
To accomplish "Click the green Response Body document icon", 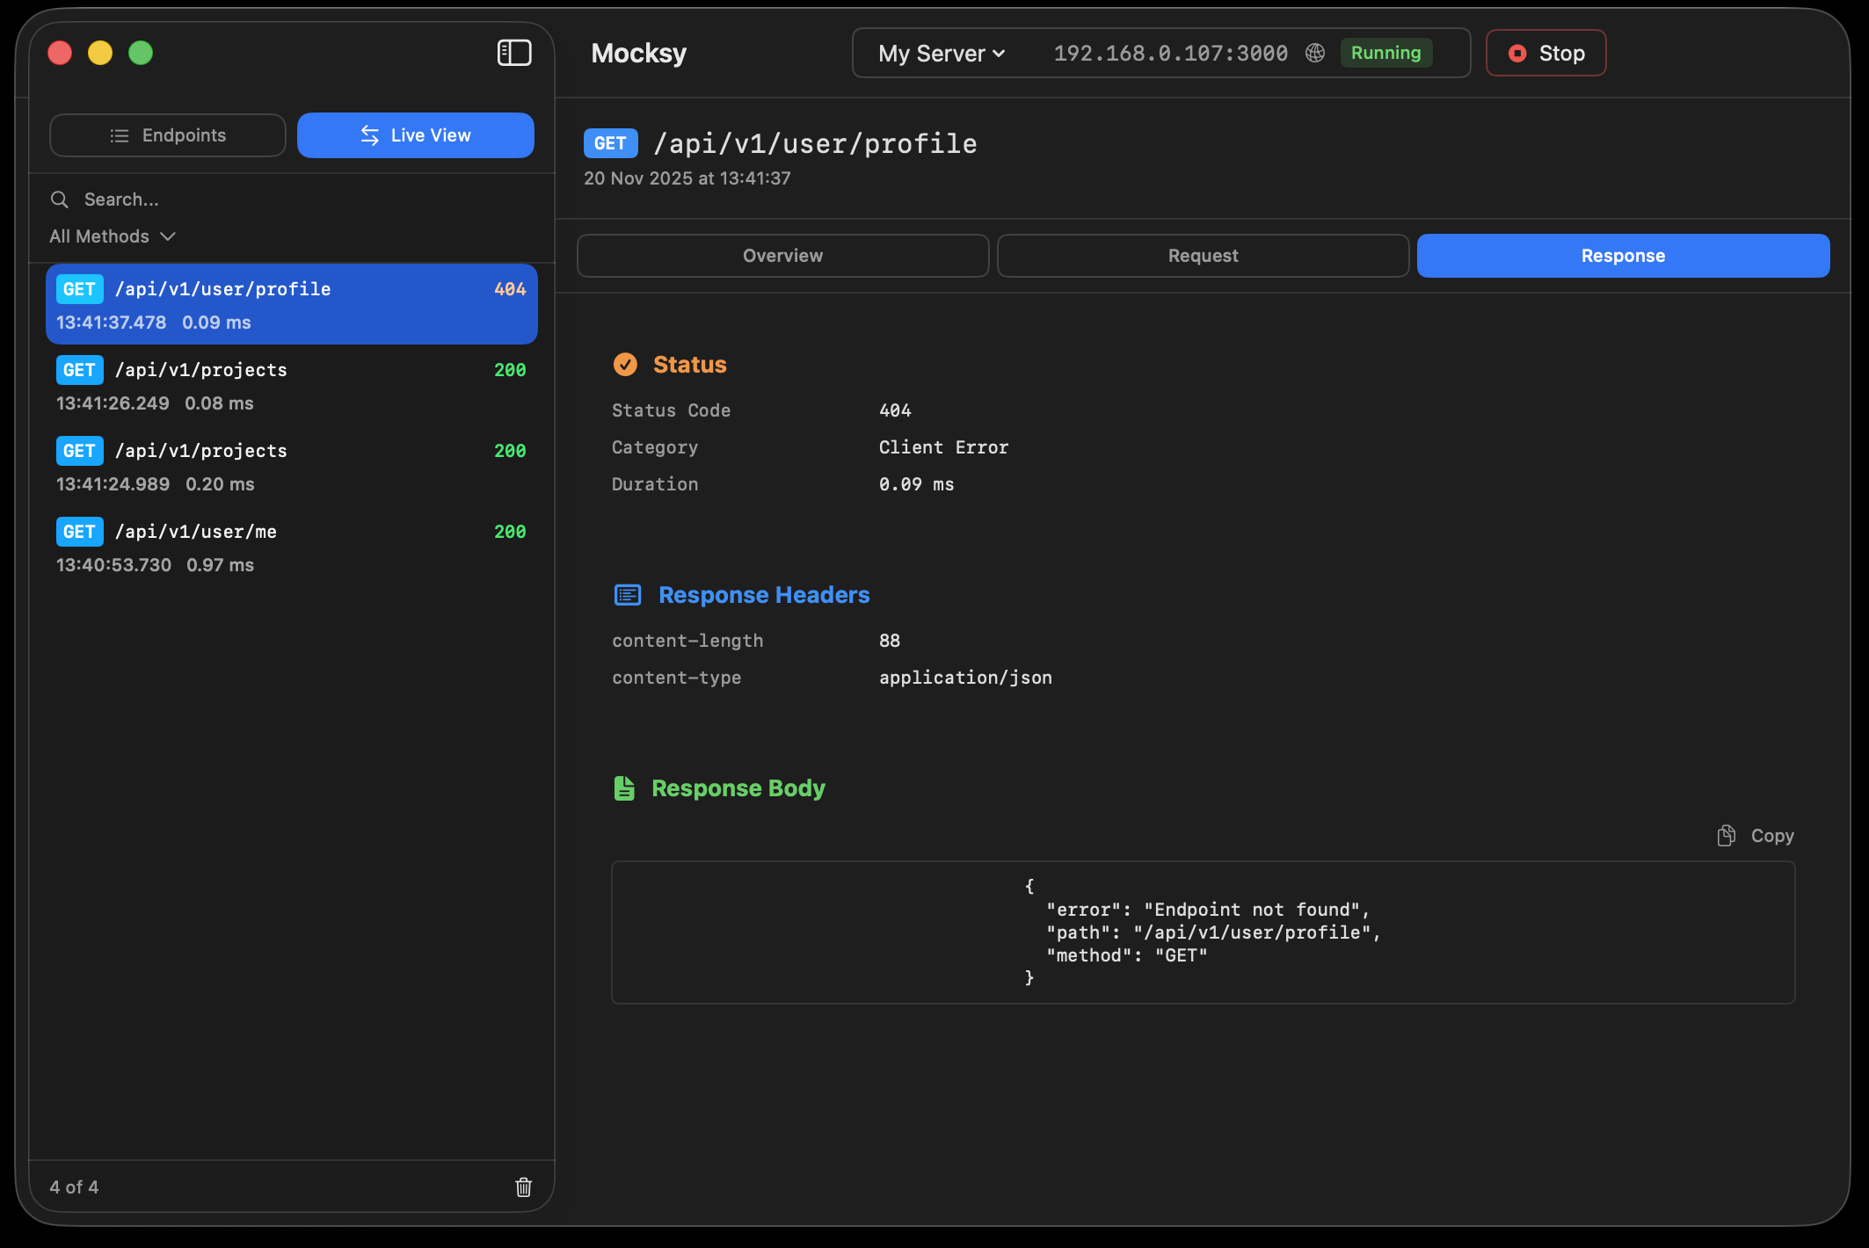I will [625, 787].
